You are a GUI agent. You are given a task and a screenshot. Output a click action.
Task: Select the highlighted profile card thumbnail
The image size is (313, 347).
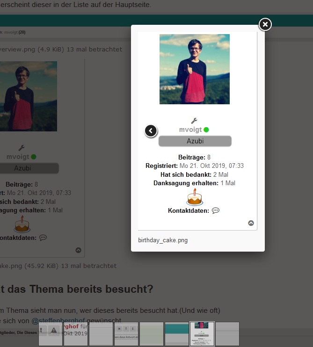[202, 333]
